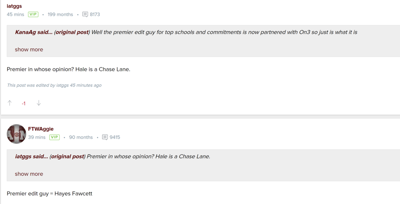Screen dimensions: 400x204
Task: Click iatggs post count comment icon
Action: (85, 14)
